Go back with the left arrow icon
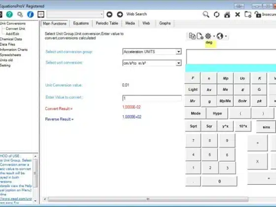The height and width of the screenshot is (207, 276). (109, 14)
